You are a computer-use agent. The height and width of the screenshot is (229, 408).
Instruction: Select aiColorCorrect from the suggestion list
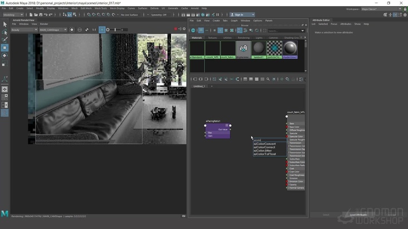(x=264, y=147)
